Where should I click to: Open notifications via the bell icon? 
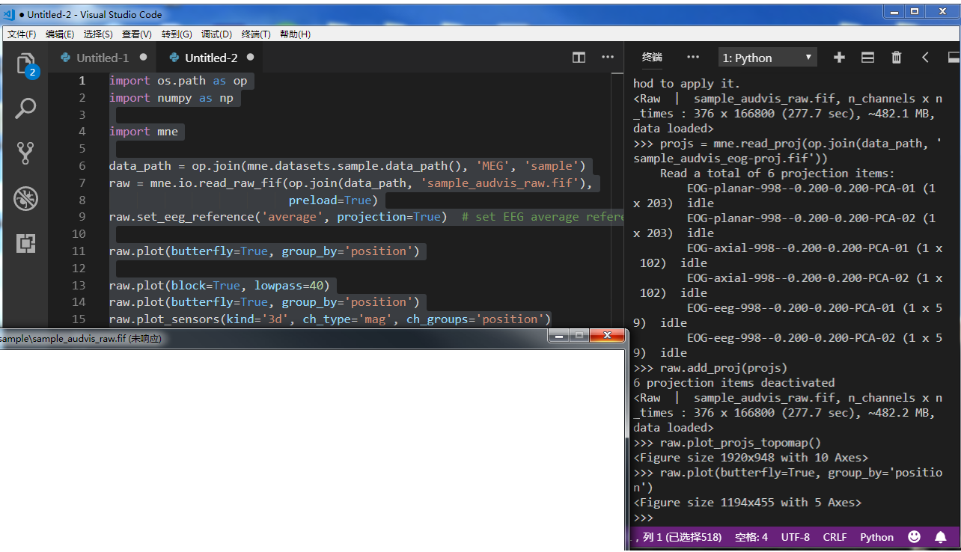[941, 536]
